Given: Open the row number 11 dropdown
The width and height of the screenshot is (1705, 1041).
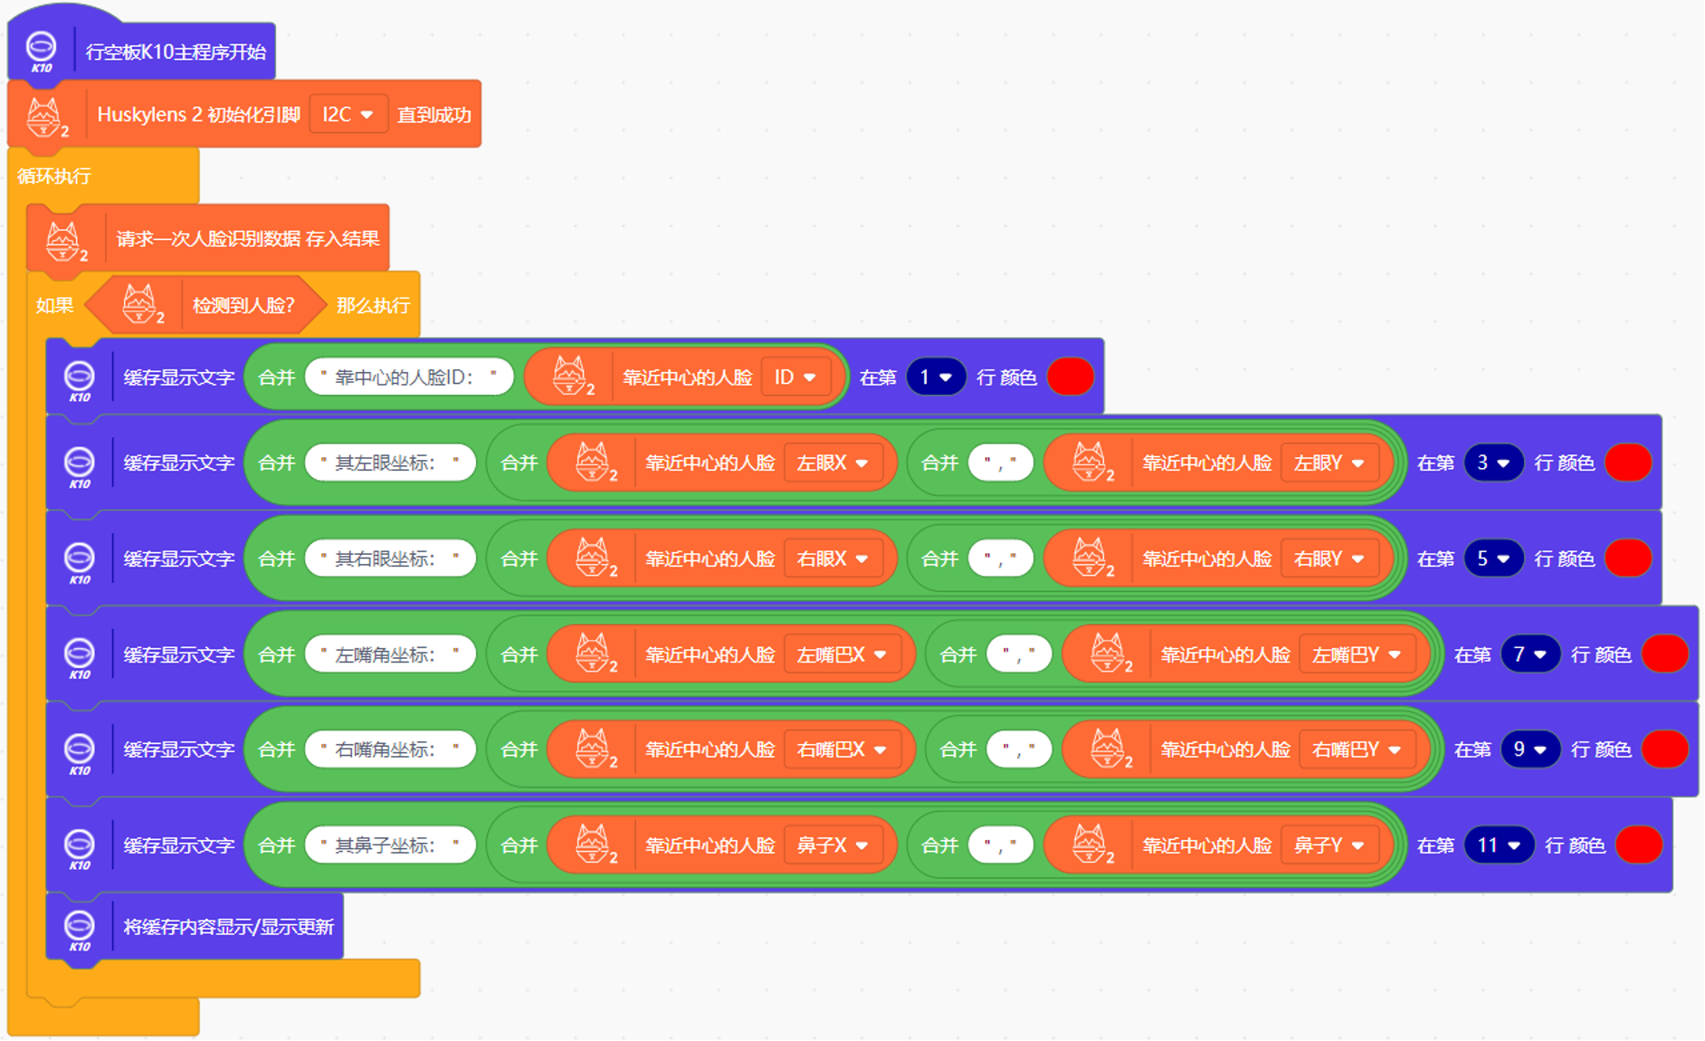Looking at the screenshot, I should [x=1498, y=845].
